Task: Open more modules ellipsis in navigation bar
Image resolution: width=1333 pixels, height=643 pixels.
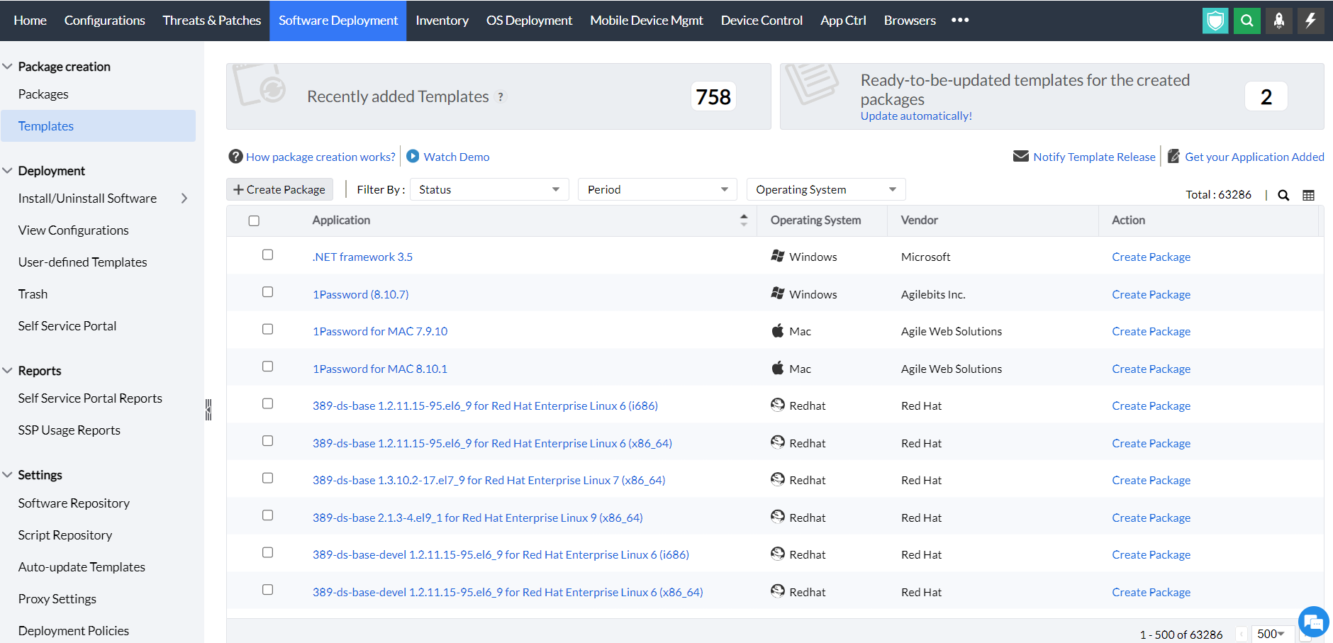Action: (960, 20)
